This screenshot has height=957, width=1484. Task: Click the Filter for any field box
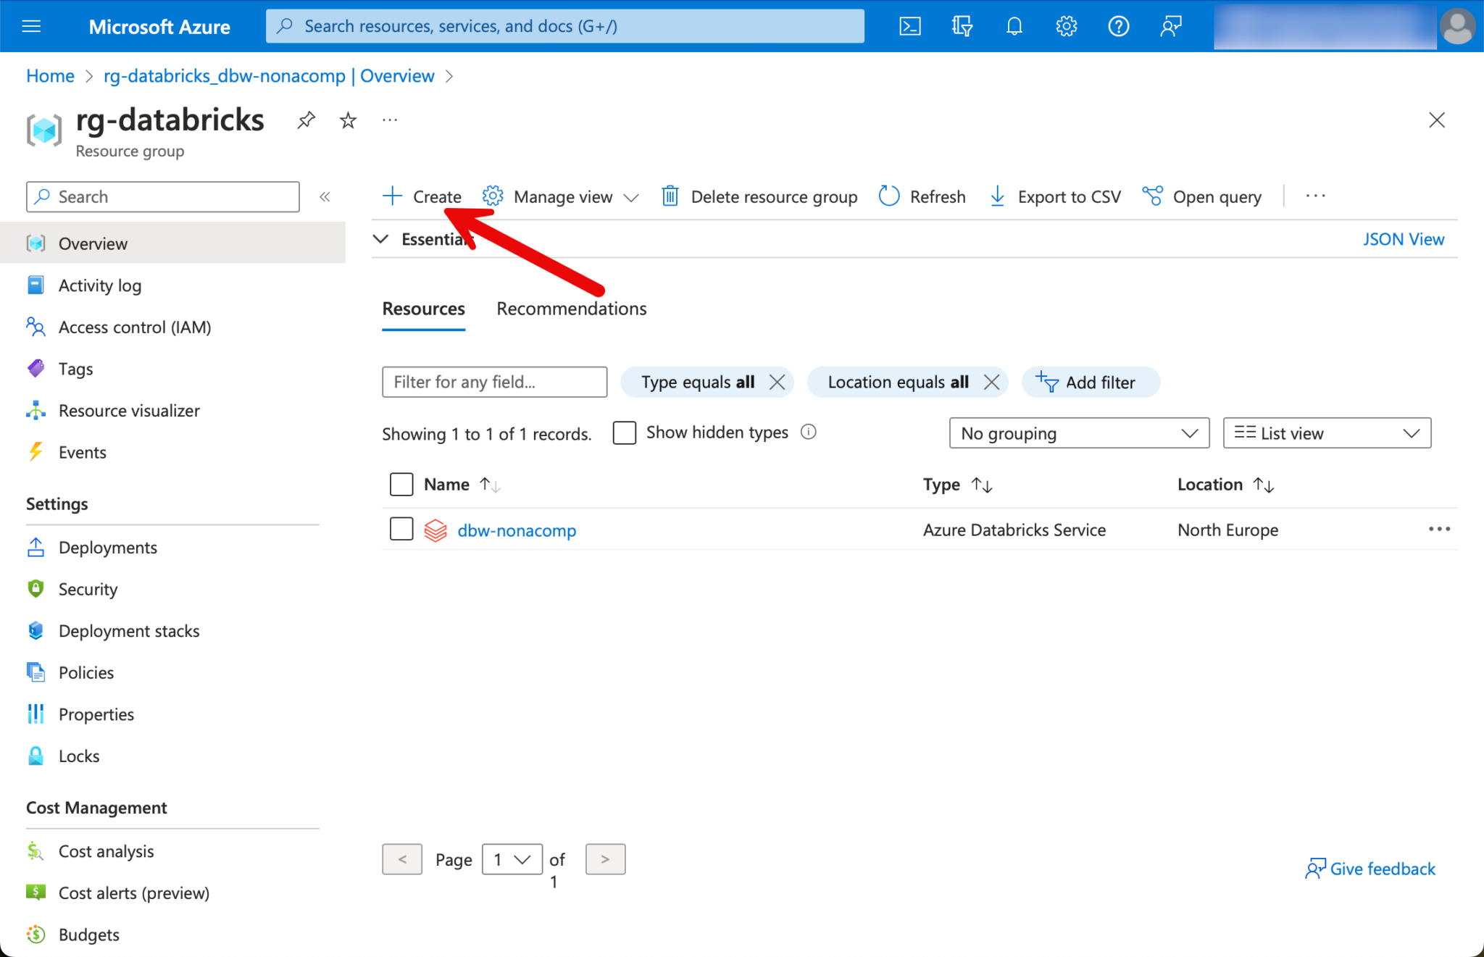(494, 382)
